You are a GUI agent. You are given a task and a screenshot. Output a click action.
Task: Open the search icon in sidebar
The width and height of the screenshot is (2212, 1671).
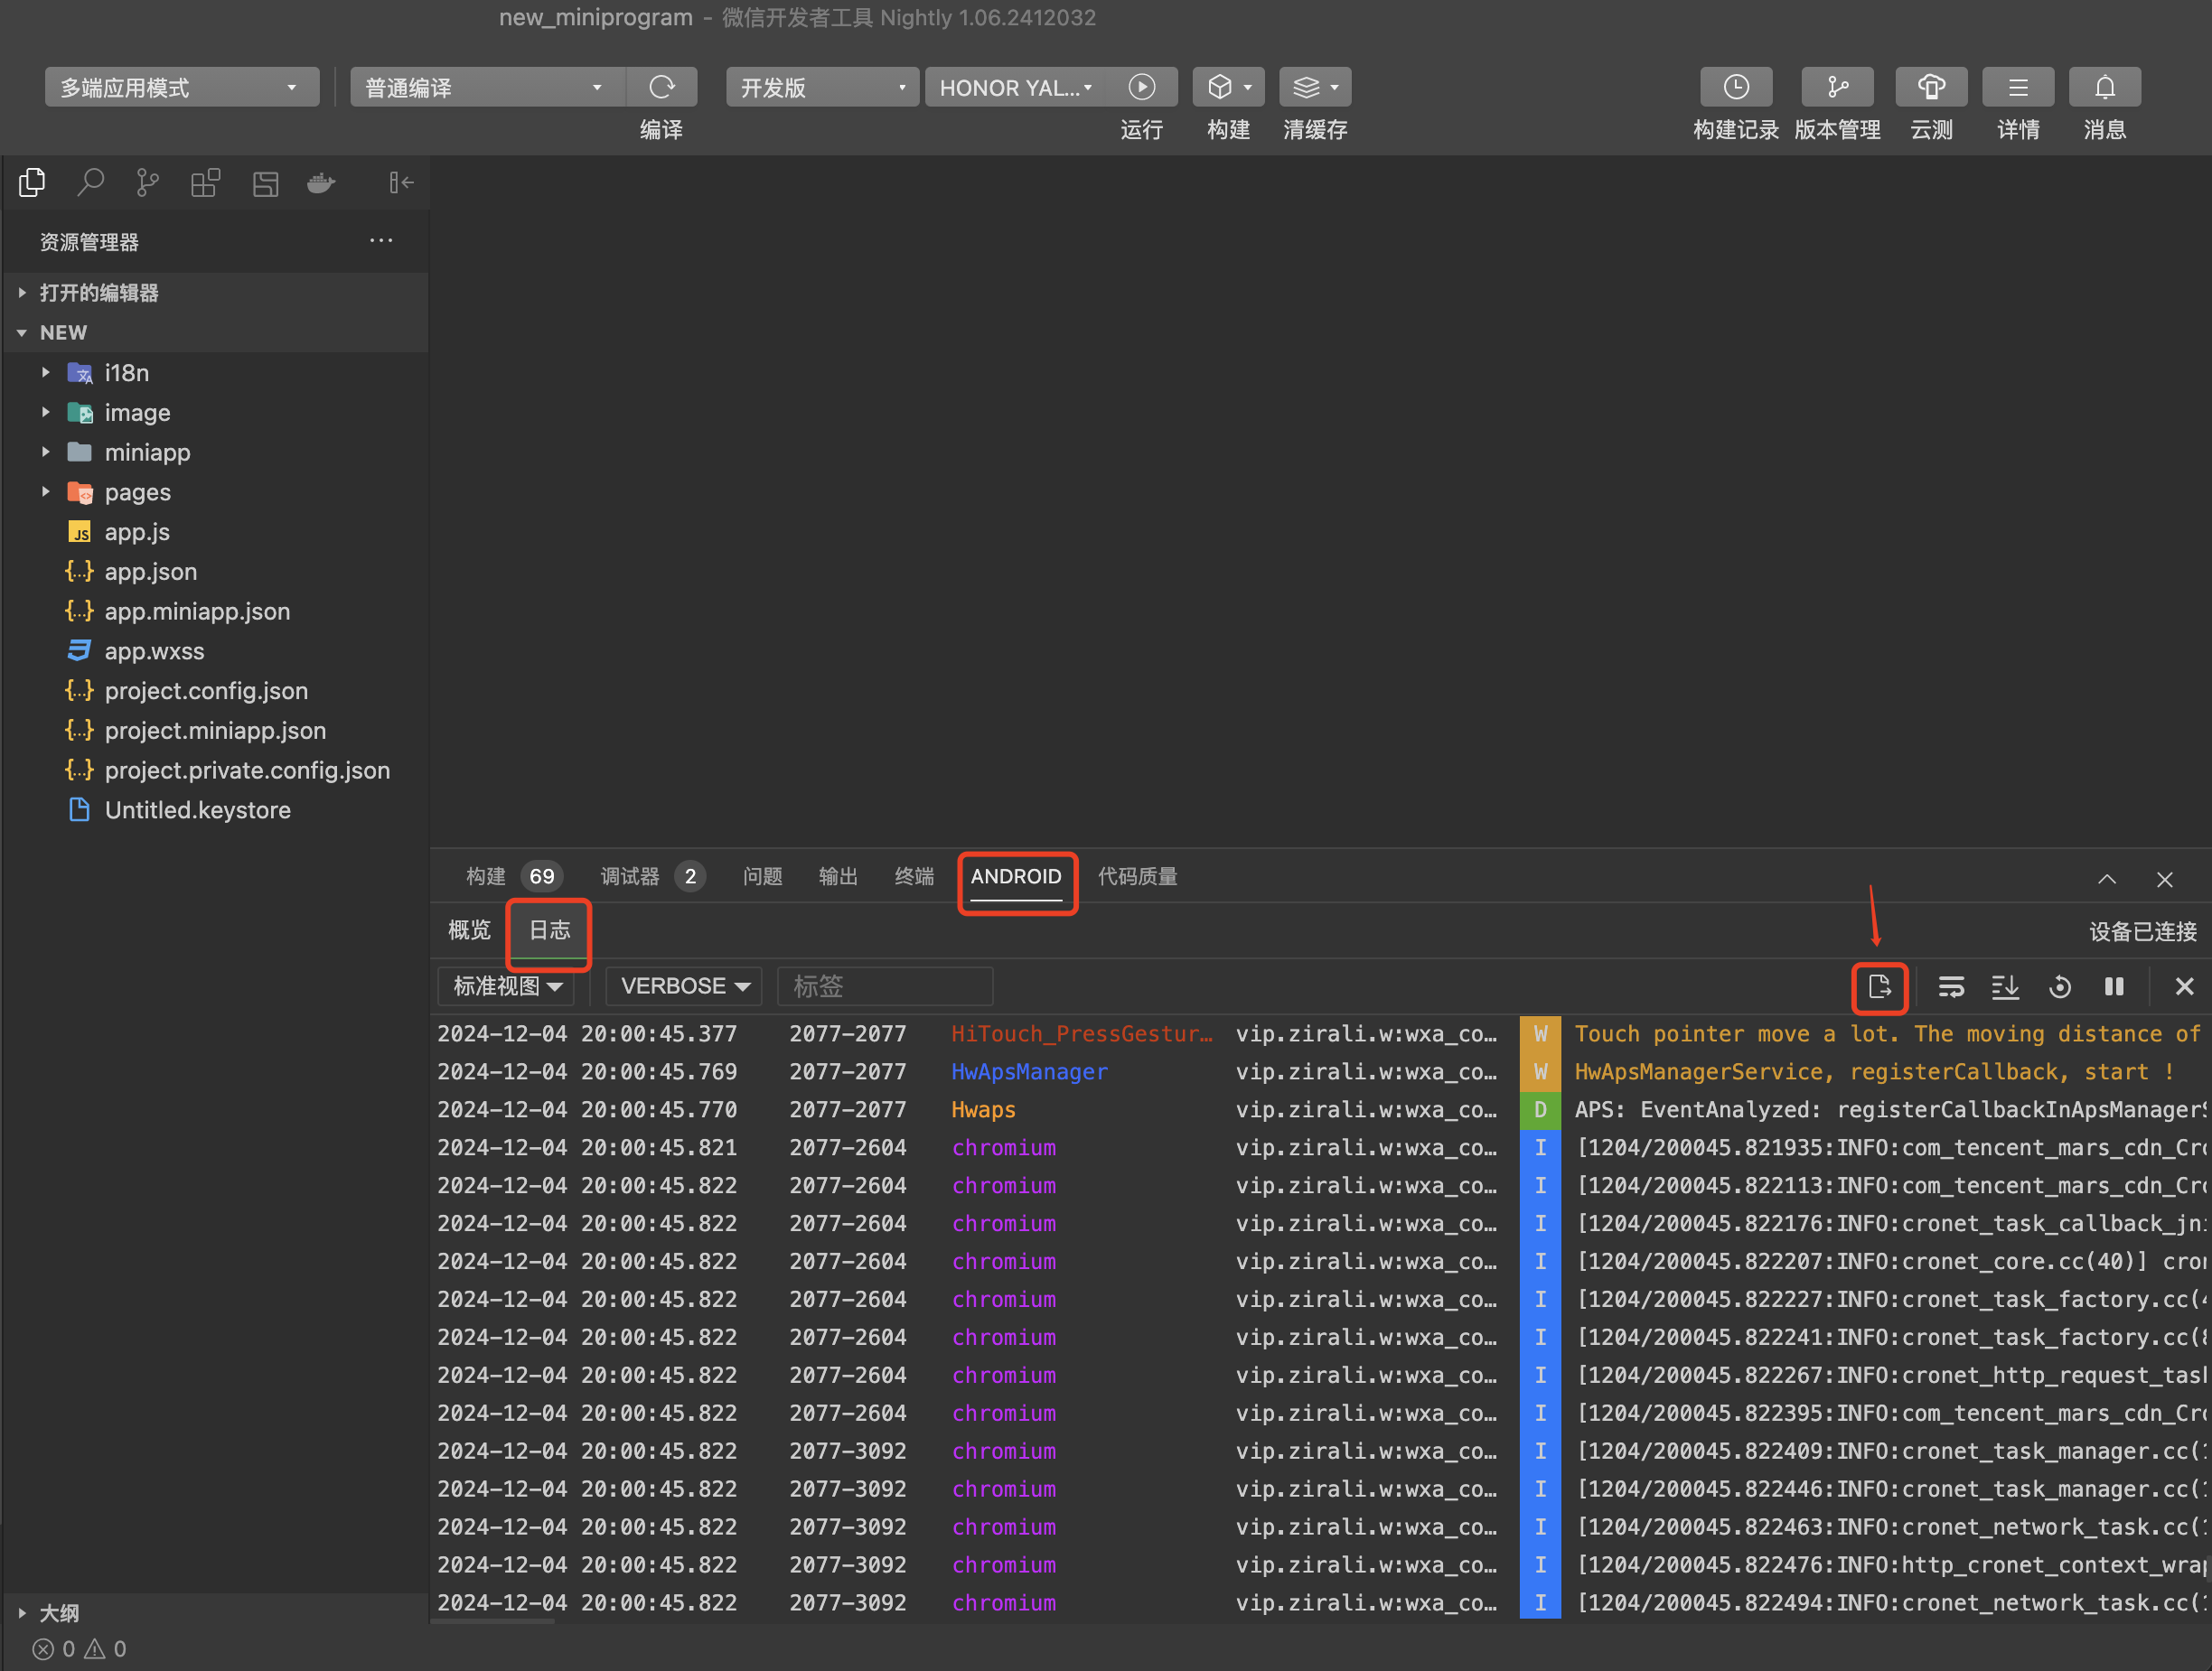coord(91,182)
